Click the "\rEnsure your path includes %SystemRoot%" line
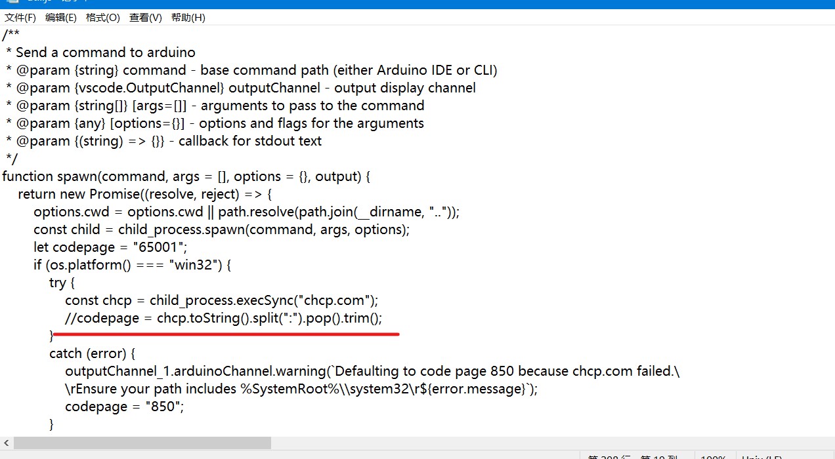The height and width of the screenshot is (459, 835). click(x=301, y=389)
